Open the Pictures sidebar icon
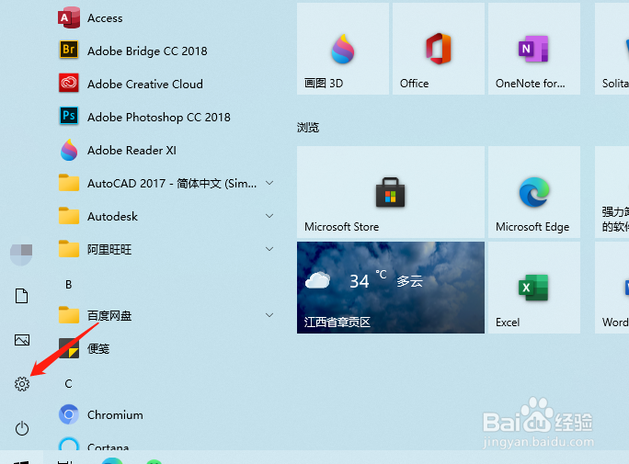Screen dimensions: 629x464 click(x=22, y=340)
